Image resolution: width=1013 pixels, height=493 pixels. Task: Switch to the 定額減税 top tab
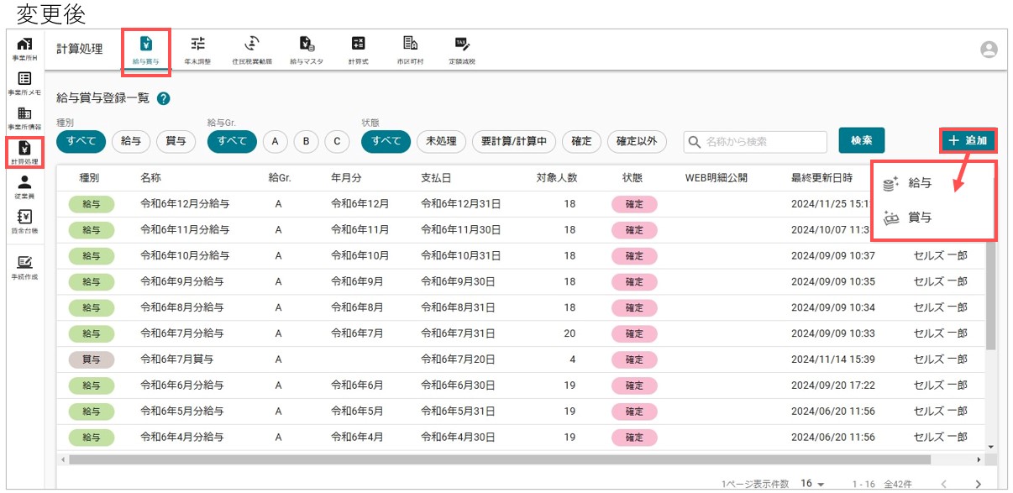coord(461,50)
